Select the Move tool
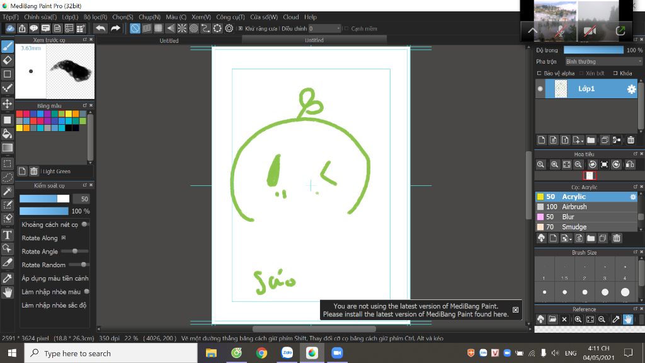645x363 pixels. 8,103
